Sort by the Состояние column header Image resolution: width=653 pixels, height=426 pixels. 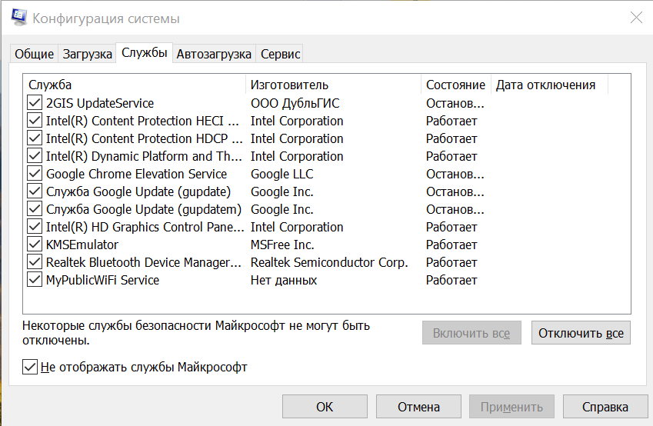[456, 85]
